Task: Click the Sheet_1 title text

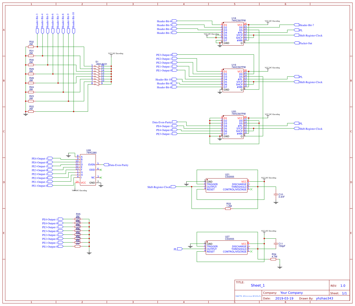Action: point(258,285)
